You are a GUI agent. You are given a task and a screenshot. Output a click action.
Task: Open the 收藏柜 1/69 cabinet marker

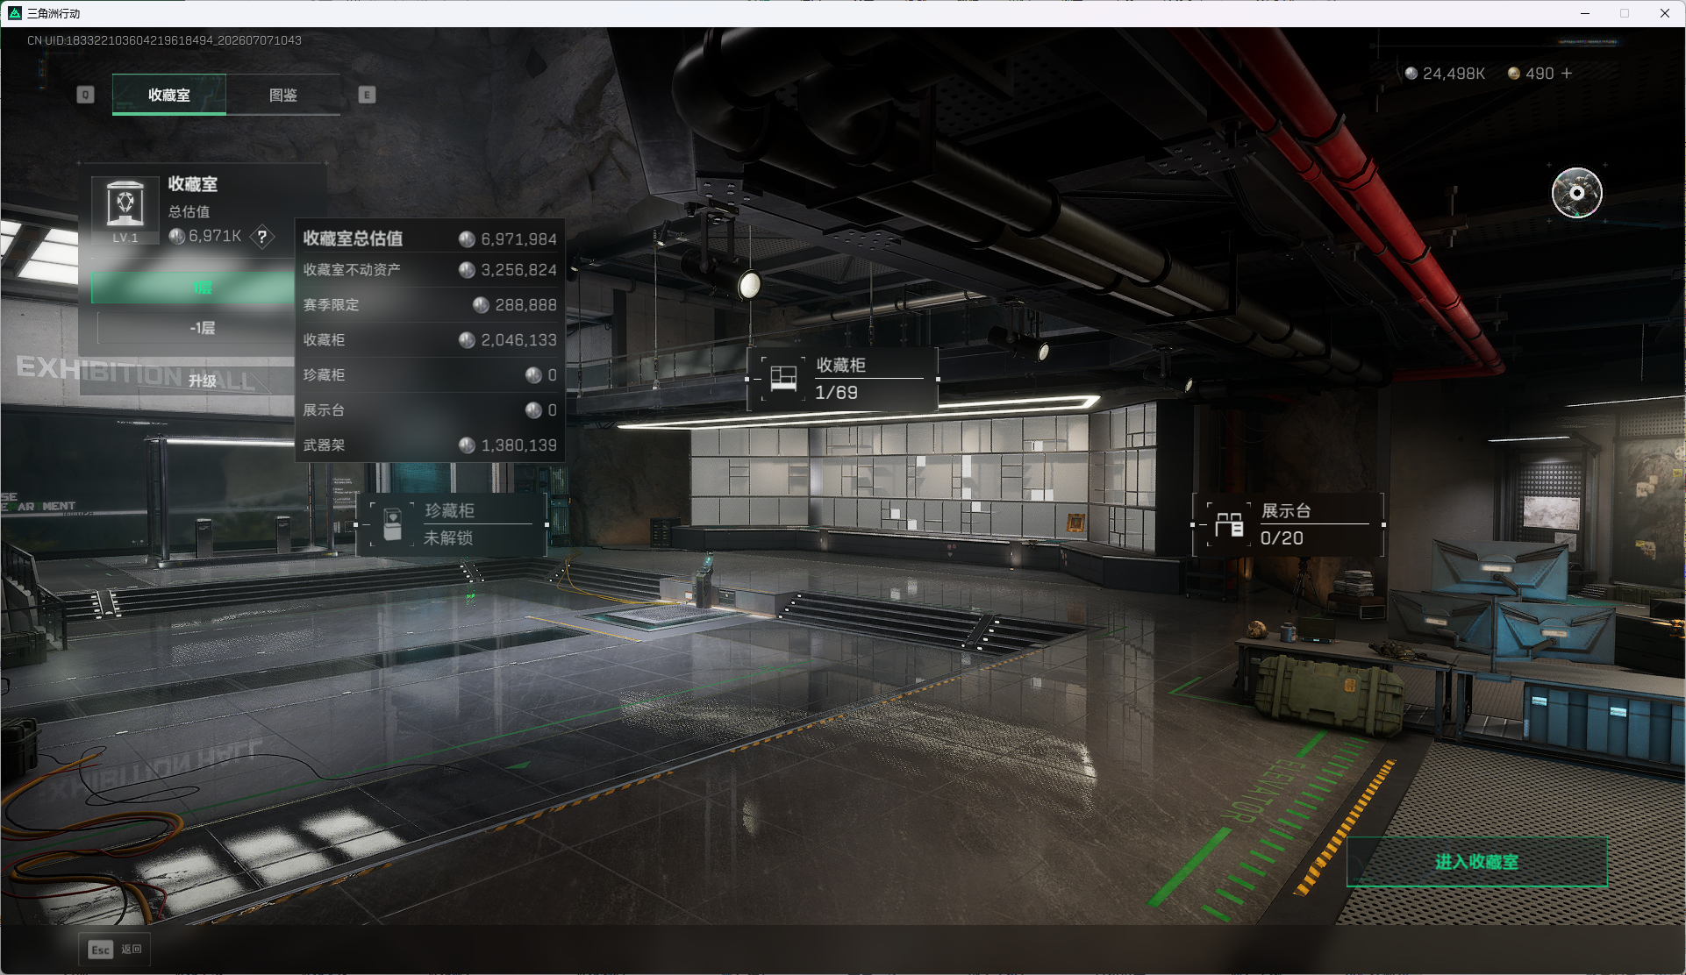tap(842, 379)
